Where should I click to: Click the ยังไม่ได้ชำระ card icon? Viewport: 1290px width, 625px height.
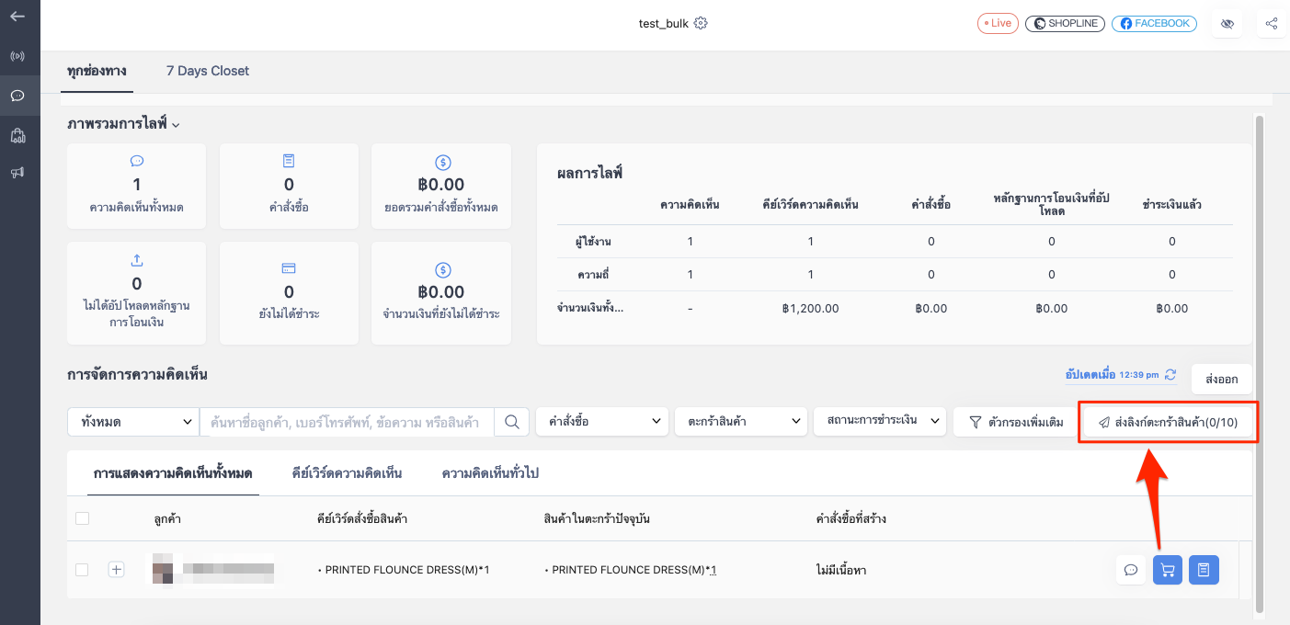pos(289,268)
